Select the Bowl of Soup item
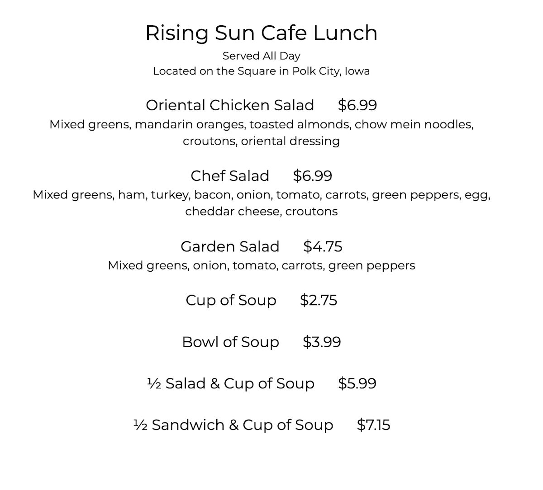 [230, 342]
